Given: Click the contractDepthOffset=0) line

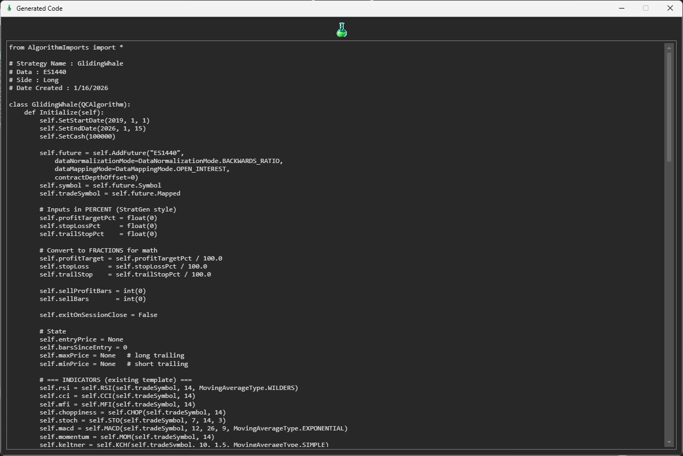Looking at the screenshot, I should coord(96,177).
